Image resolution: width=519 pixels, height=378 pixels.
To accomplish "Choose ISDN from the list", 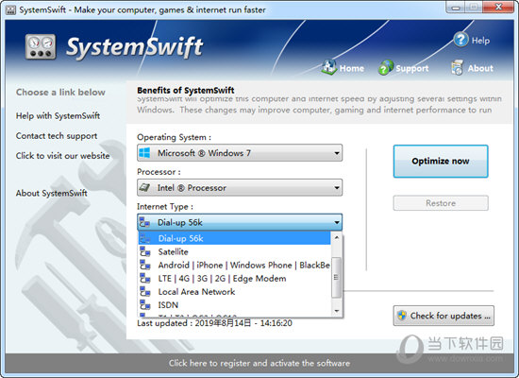I will 234,304.
